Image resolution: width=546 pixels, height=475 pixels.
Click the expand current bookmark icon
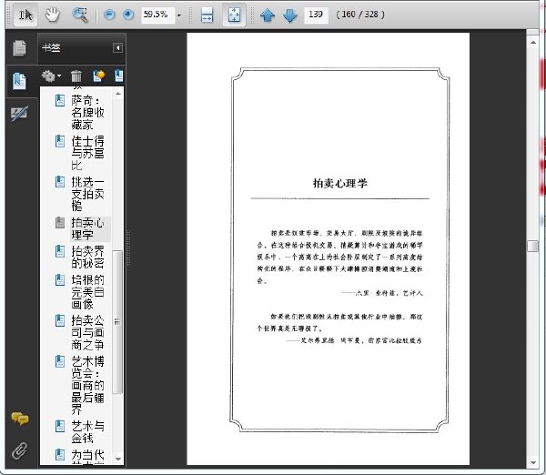pyautogui.click(x=118, y=76)
